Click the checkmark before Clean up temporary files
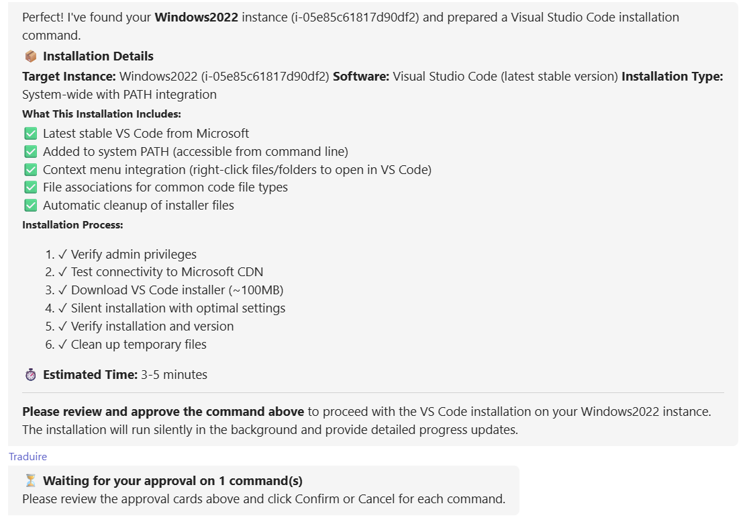This screenshot has width=747, height=518. click(x=62, y=345)
